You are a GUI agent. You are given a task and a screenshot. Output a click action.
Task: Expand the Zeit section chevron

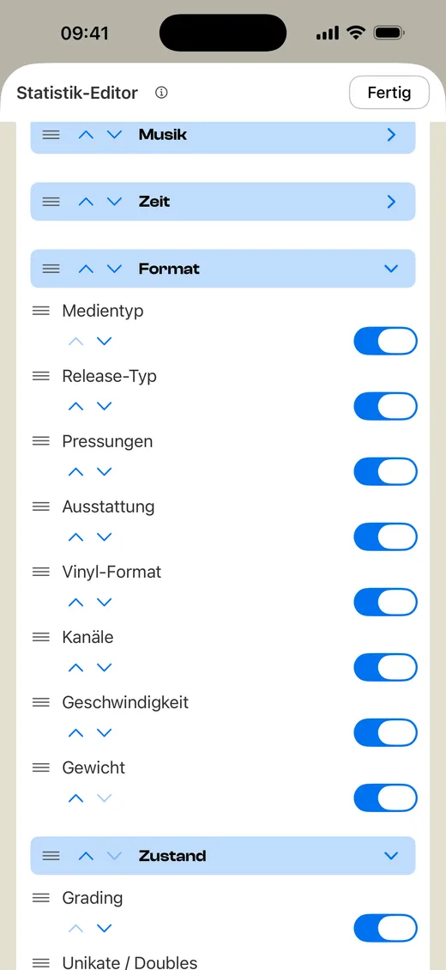point(391,202)
